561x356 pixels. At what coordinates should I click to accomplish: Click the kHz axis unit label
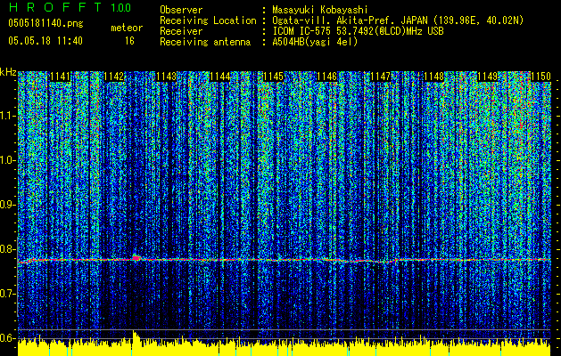(x=8, y=72)
